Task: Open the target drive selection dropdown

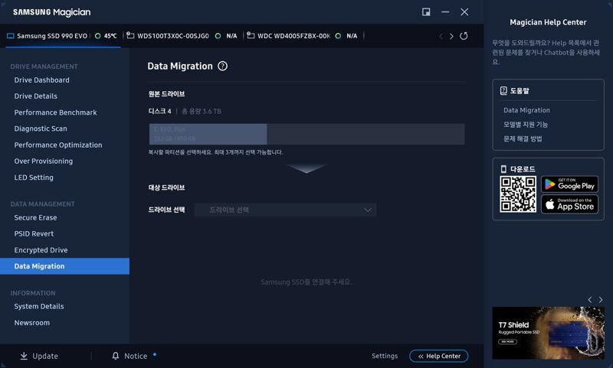Action: click(x=285, y=210)
